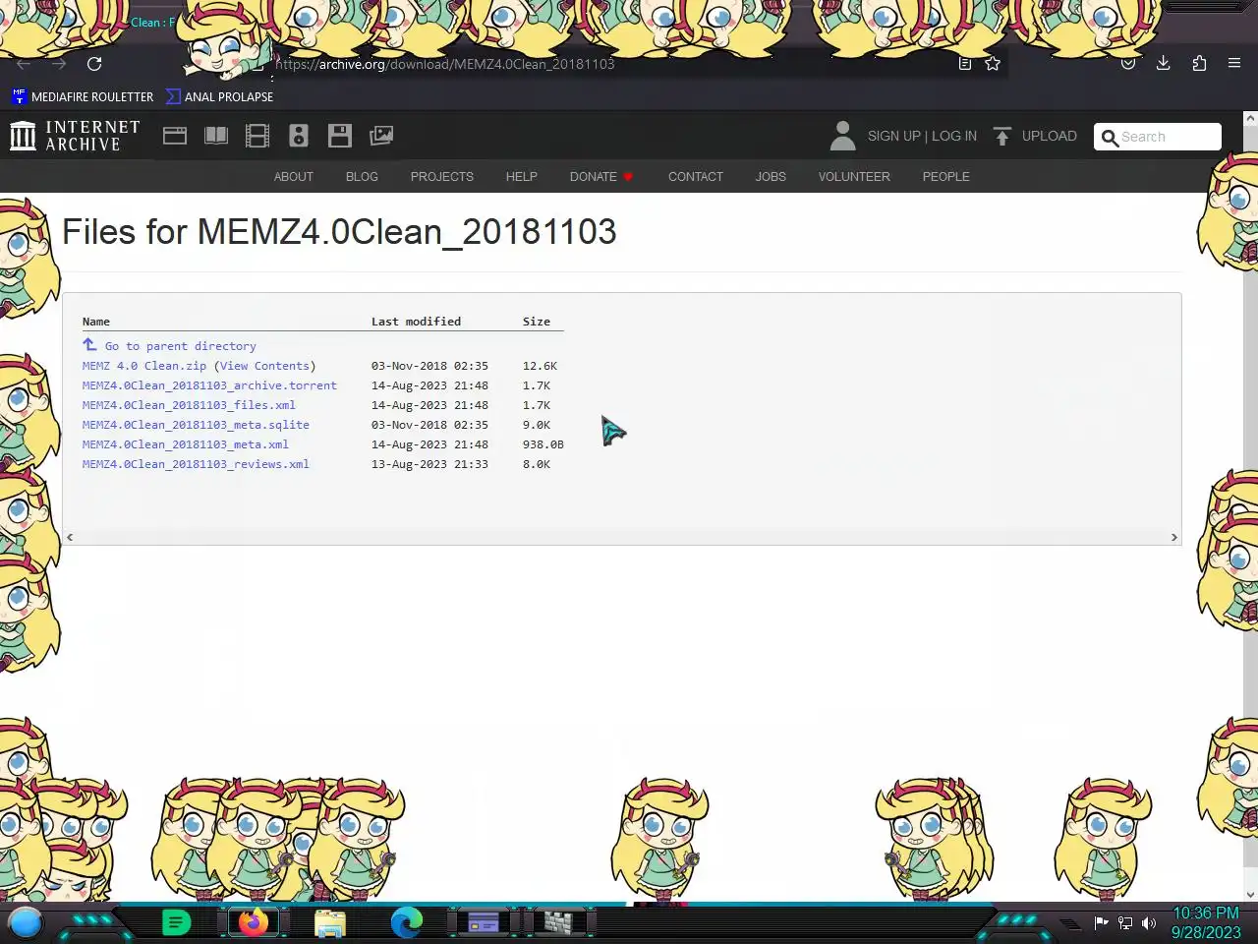Click the 12.6K size value
This screenshot has height=944, width=1258.
[x=540, y=366]
